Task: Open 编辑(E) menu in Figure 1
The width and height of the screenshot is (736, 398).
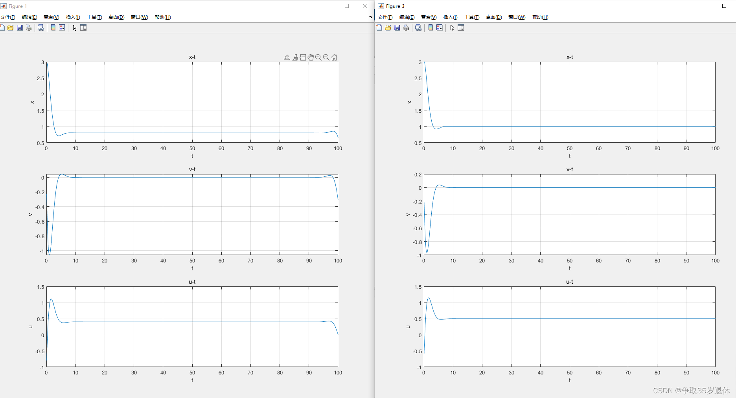Action: coord(29,17)
